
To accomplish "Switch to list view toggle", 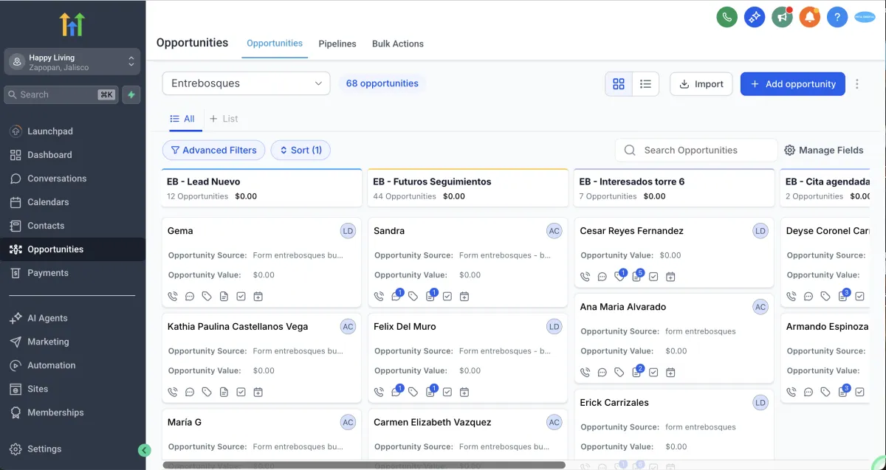I will 645,84.
